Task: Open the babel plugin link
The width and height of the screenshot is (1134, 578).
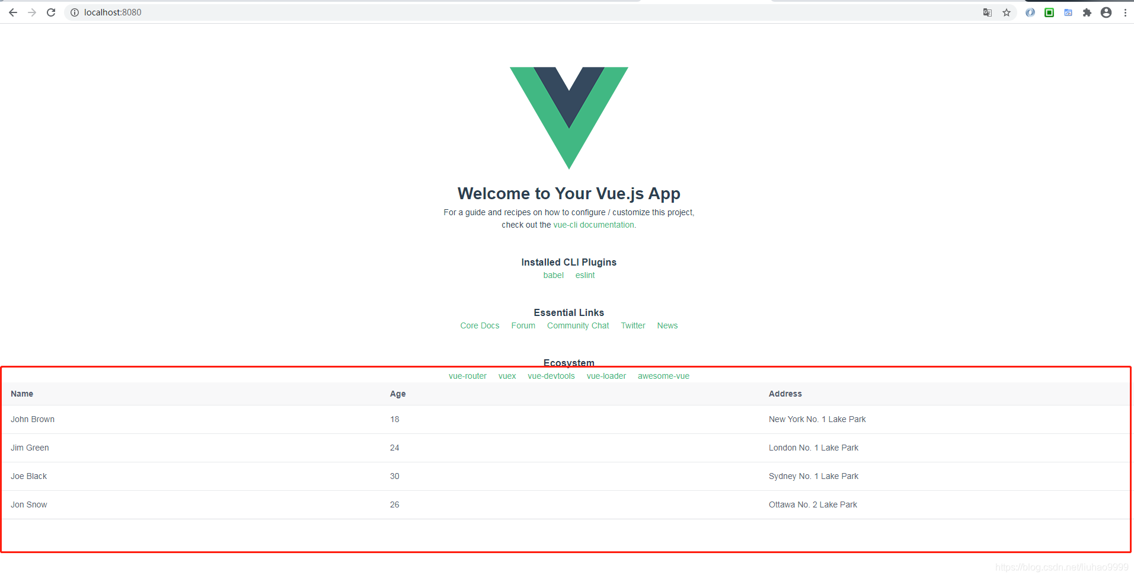Action: point(554,276)
